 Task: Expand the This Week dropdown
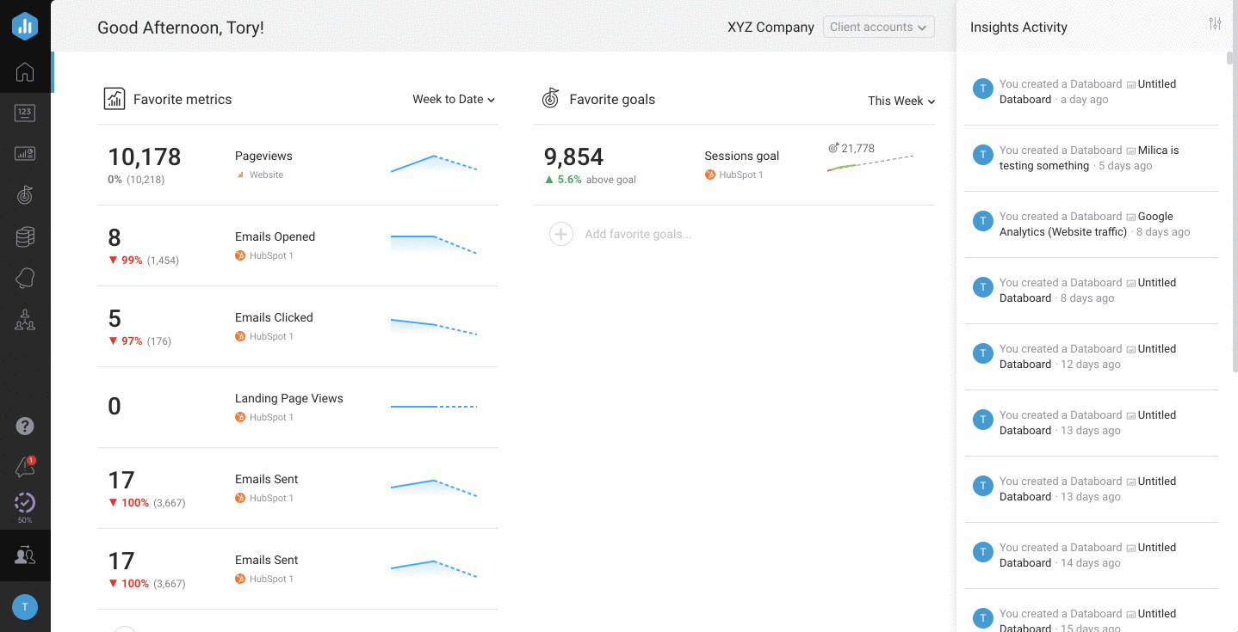point(901,101)
